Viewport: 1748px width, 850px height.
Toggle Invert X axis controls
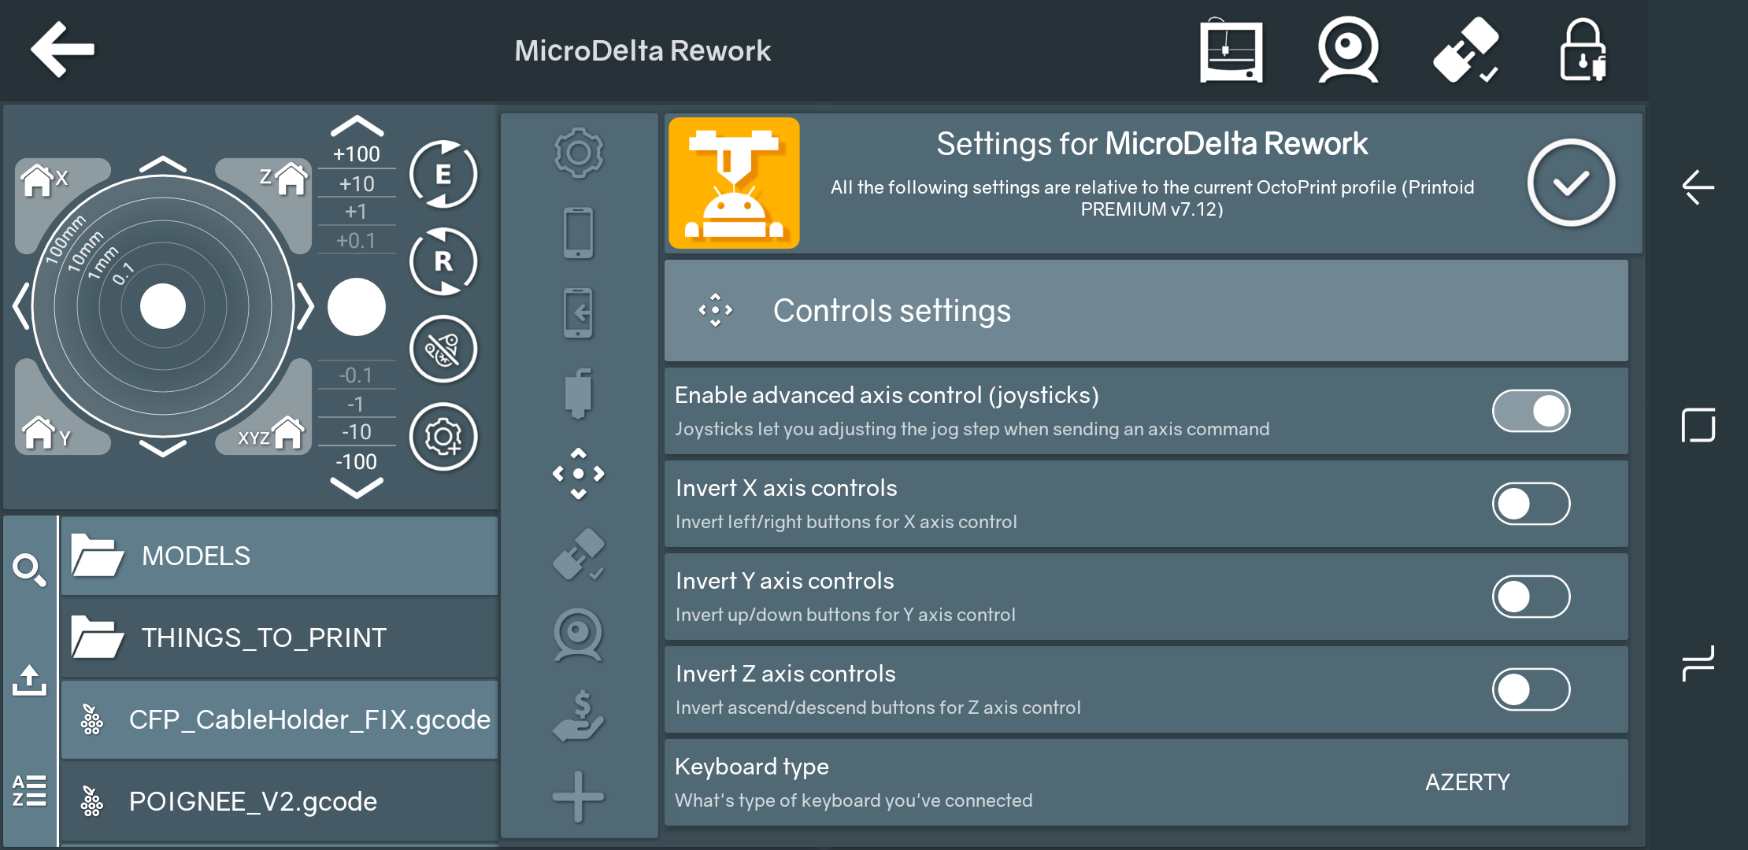1531,504
